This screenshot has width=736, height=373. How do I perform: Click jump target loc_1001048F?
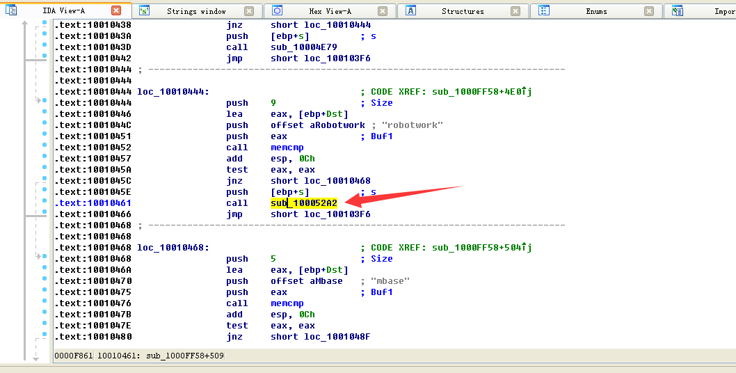337,337
